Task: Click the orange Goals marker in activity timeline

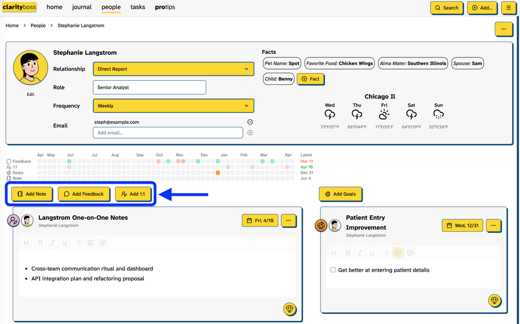Action: (218, 173)
